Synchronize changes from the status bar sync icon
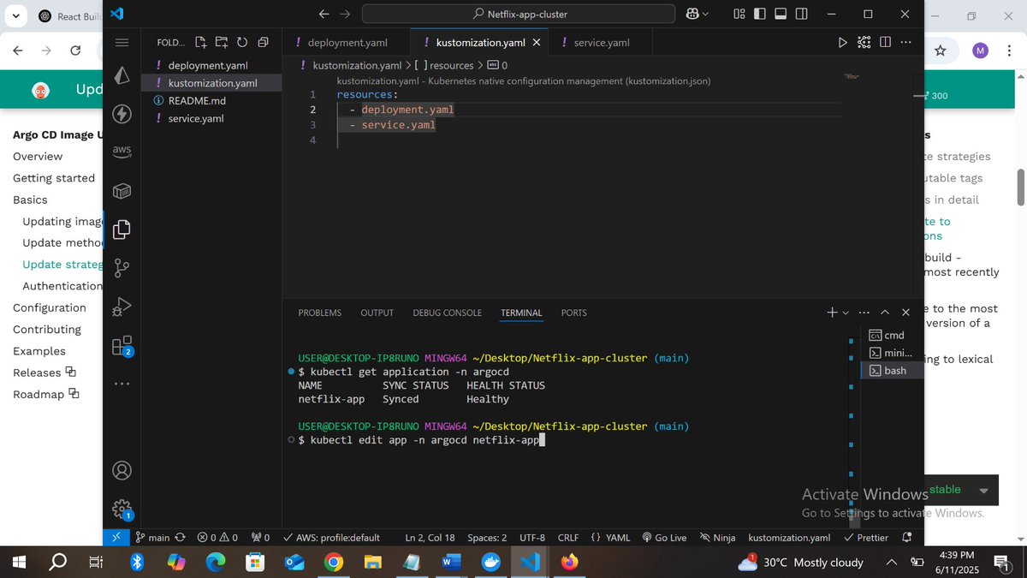The image size is (1027, 578). 180,538
